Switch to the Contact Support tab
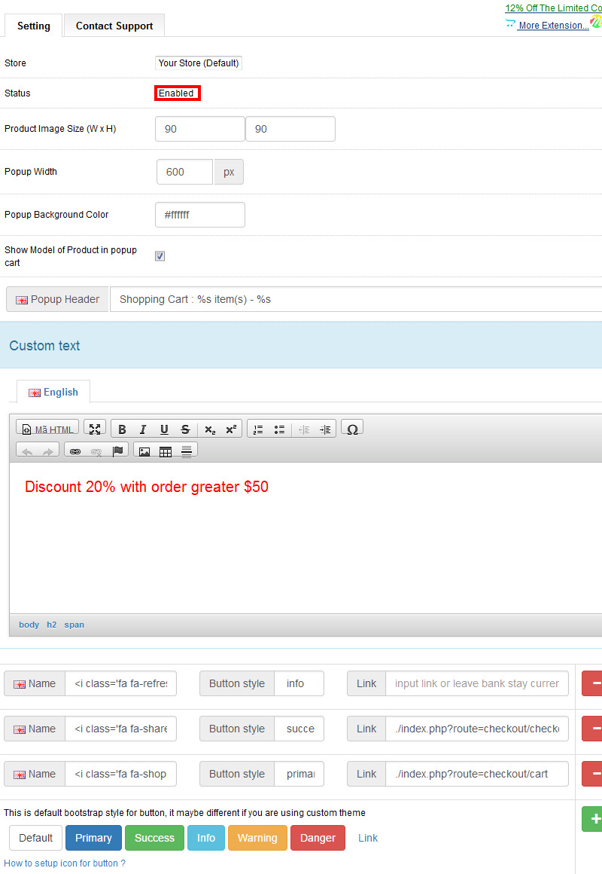The image size is (602, 874). (x=114, y=26)
